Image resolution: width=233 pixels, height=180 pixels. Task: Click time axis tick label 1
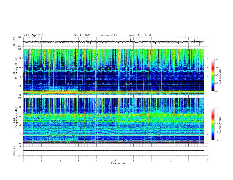pyautogui.click(x=41, y=161)
